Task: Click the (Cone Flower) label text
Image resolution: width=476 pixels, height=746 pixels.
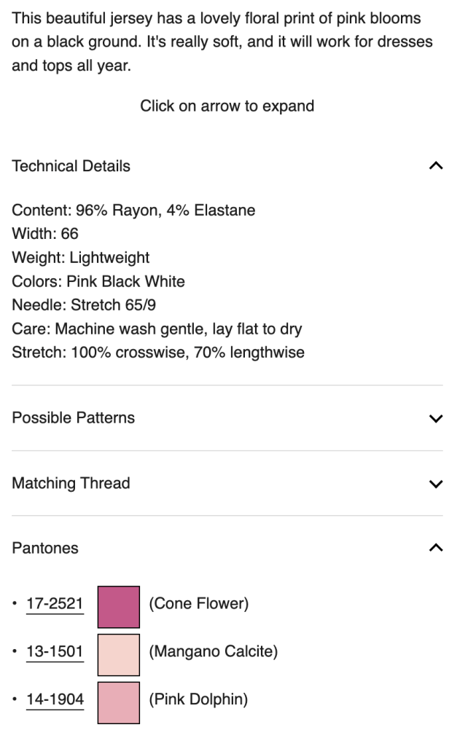Action: pos(199,604)
